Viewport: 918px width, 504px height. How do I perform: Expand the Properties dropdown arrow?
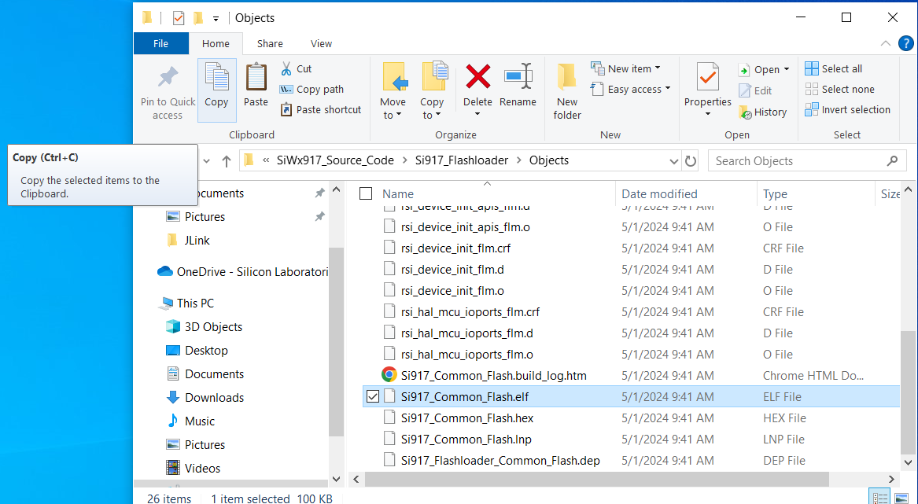point(708,114)
